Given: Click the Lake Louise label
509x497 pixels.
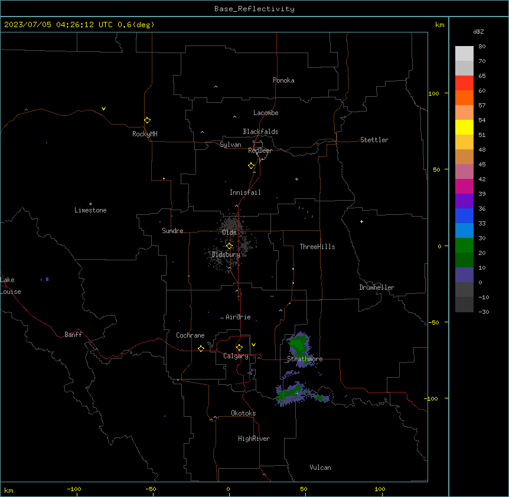Looking at the screenshot, I should [11, 286].
